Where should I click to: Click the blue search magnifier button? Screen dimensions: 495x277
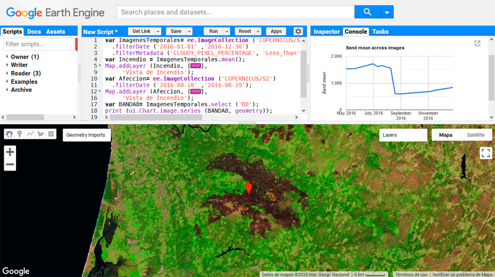point(367,12)
